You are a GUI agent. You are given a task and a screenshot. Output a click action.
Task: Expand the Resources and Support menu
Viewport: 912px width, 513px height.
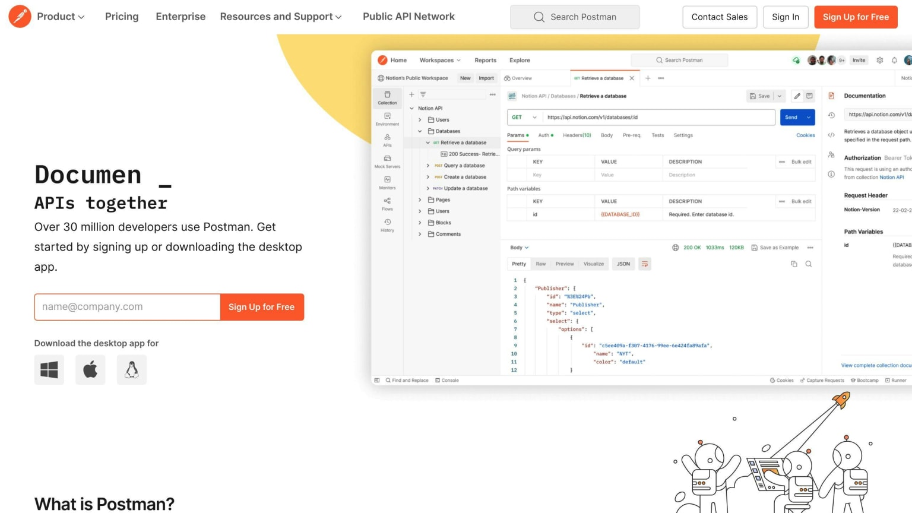tap(281, 17)
